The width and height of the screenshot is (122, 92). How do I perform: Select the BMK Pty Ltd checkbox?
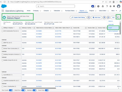(x=3, y=43)
